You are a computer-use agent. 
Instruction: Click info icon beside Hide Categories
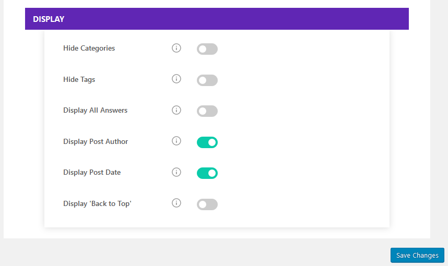tap(176, 48)
